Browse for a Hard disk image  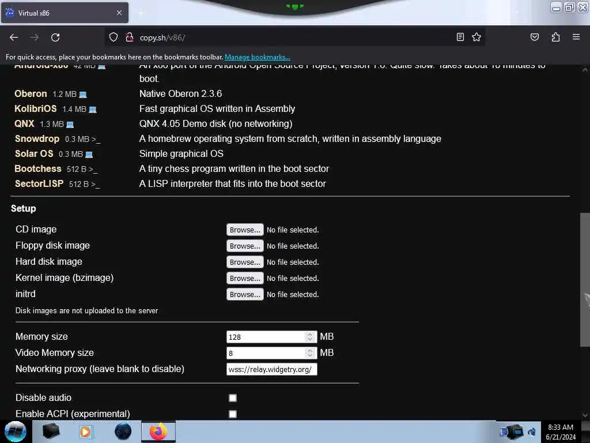[245, 262]
